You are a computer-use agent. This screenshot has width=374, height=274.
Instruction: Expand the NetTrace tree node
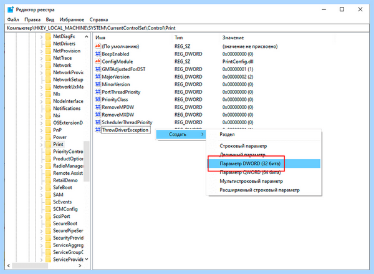click(x=41, y=58)
